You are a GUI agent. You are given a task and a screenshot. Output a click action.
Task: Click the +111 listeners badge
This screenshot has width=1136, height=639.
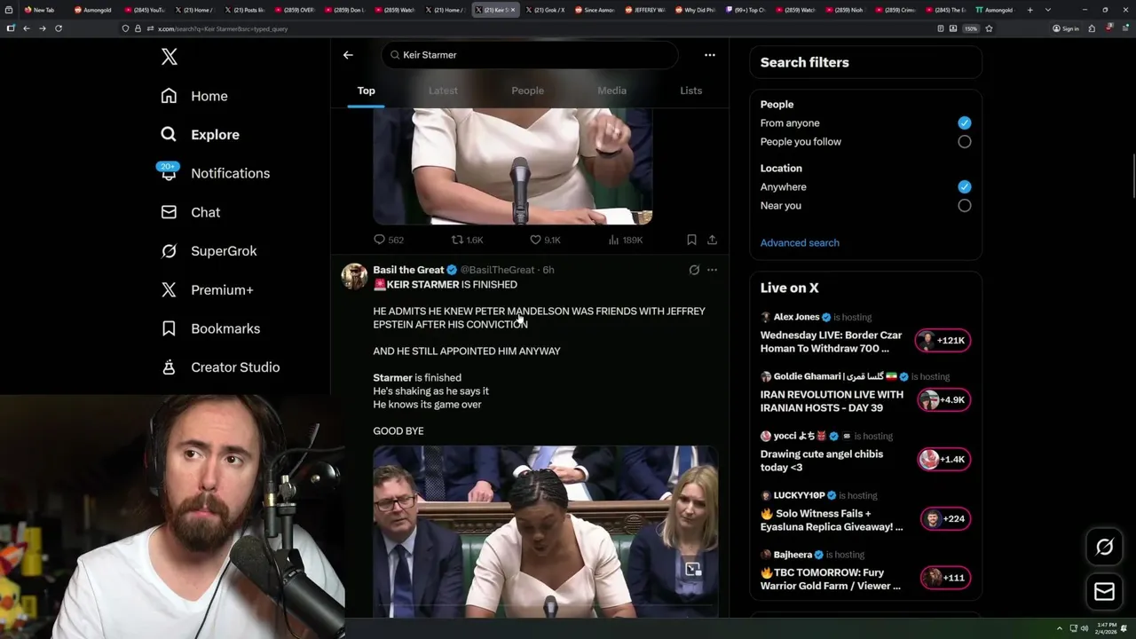coord(945,578)
